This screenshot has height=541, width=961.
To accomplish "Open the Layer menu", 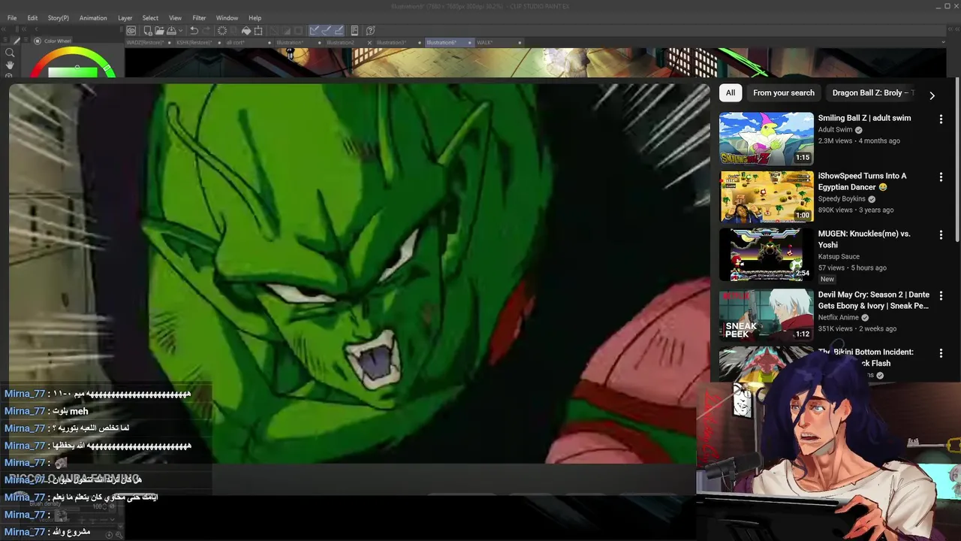I will 125,18.
